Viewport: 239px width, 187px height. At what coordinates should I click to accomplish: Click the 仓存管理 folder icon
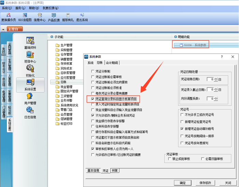[57, 54]
